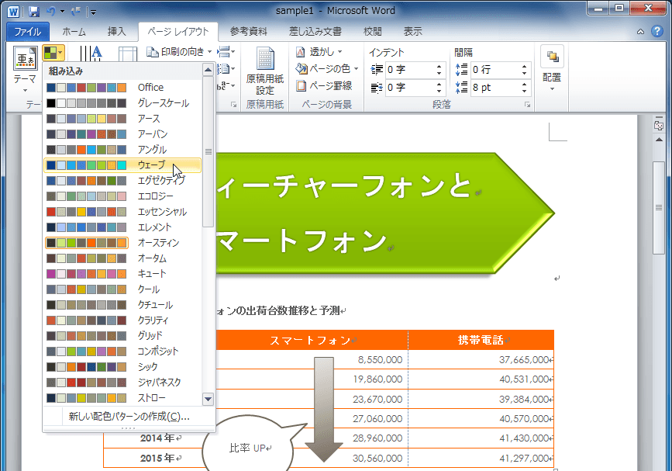672x471 pixels.
Task: Choose the エコロジー color scheme
Action: click(122, 196)
